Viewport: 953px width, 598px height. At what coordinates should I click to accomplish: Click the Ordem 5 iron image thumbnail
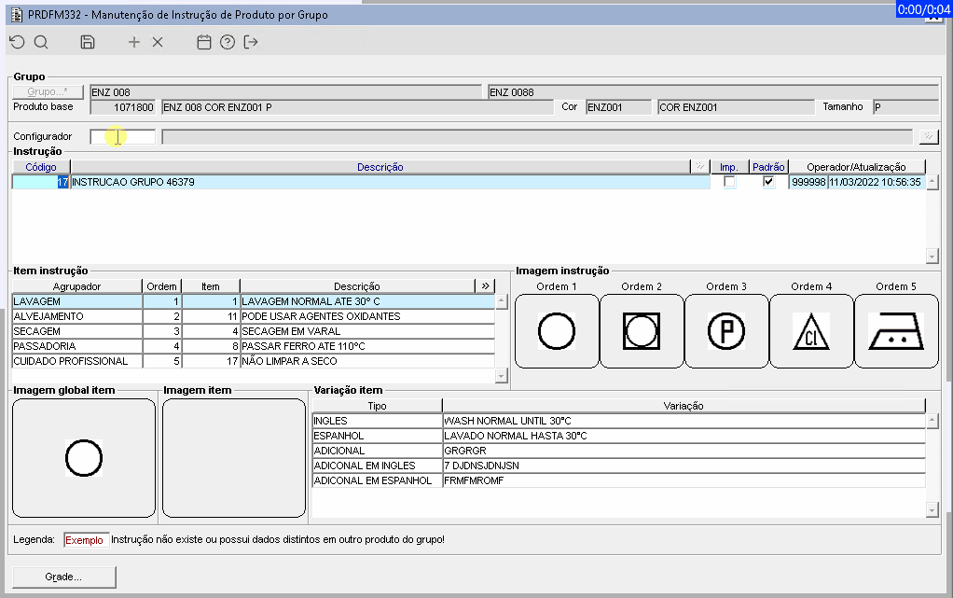[x=896, y=331]
